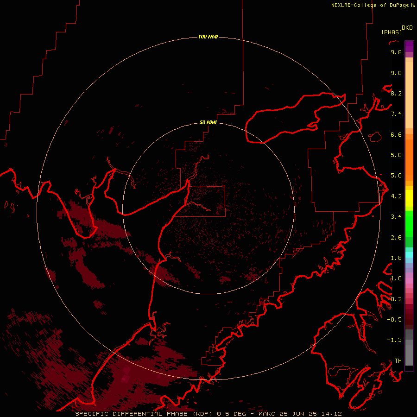Image resolution: width=417 pixels, height=417 pixels.
Task: Click the 6.6 value on the color scale
Action: point(396,134)
